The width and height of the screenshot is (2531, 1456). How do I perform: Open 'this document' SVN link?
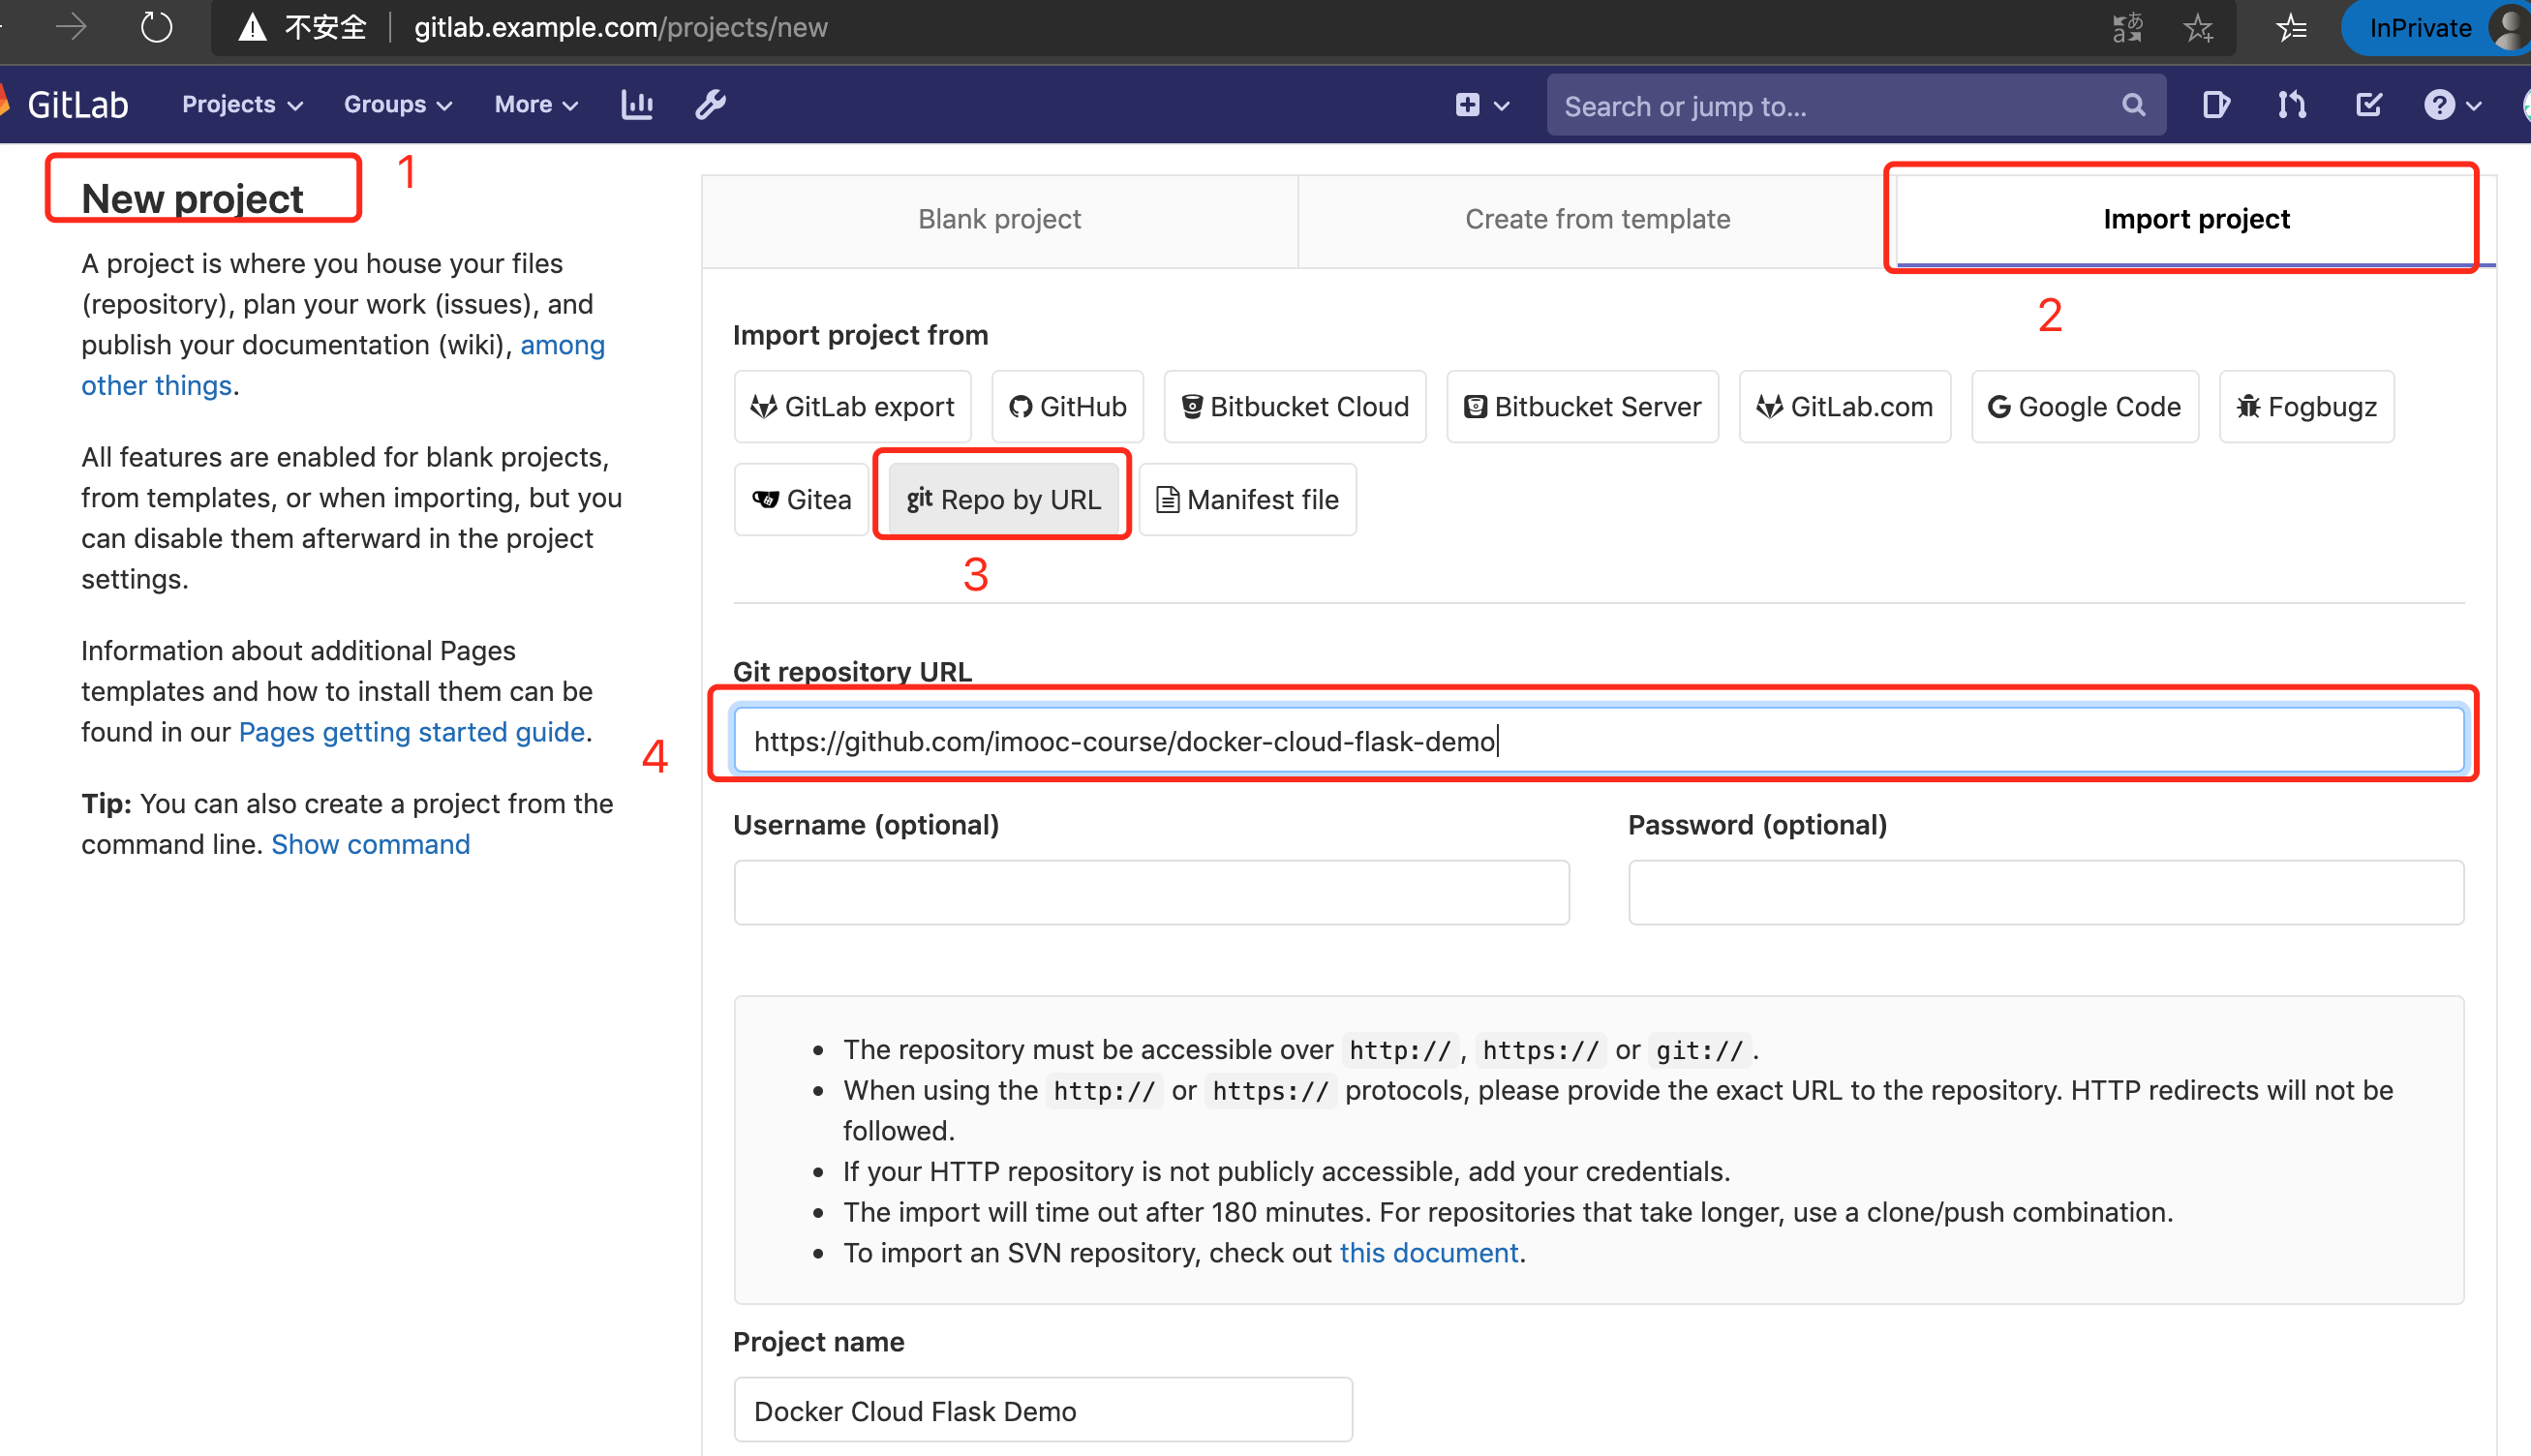click(1429, 1253)
